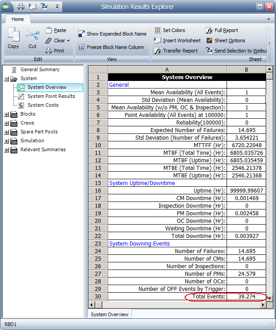This screenshot has width=276, height=330.
Task: Click the System Costs dollar icon
Action: 21,105
